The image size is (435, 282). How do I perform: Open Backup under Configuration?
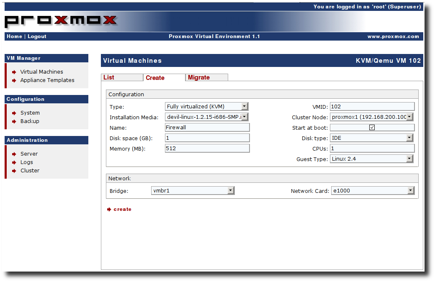(x=30, y=121)
